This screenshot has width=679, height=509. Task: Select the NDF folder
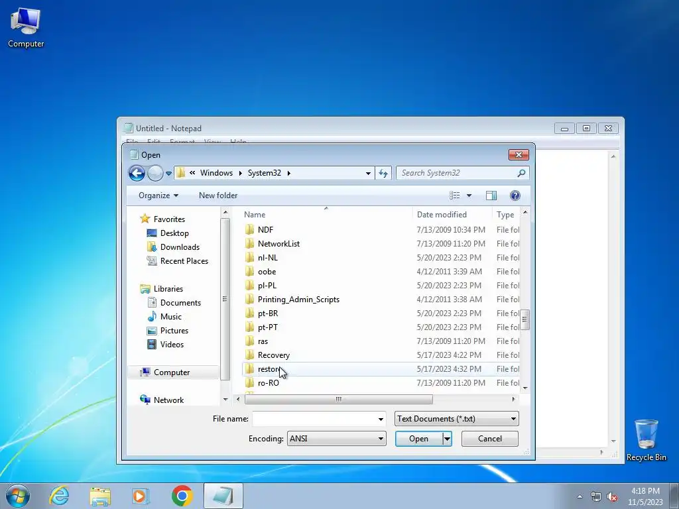click(265, 230)
